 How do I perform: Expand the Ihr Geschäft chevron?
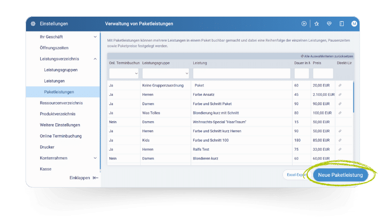pyautogui.click(x=95, y=37)
